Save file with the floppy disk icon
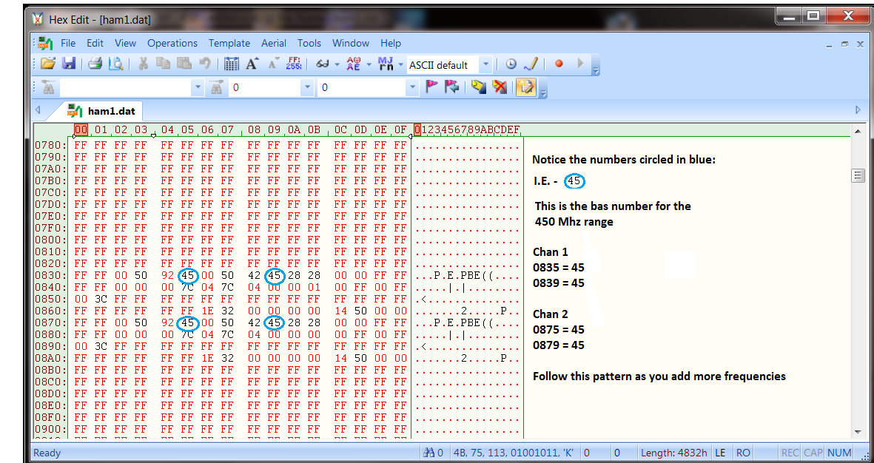Screen dimensions: 874x463 [69, 64]
